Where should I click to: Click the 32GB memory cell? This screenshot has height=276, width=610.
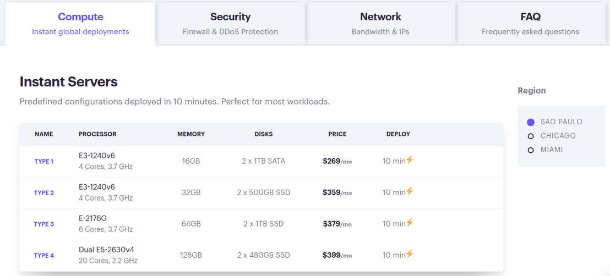click(x=191, y=193)
